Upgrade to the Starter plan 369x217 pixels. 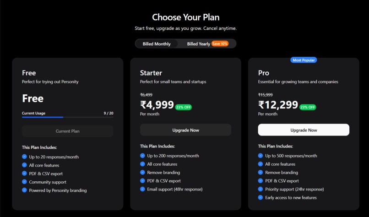tap(185, 130)
